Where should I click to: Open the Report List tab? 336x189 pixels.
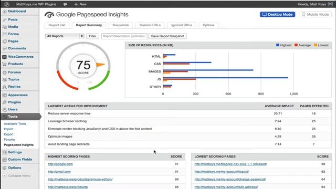coord(57,25)
